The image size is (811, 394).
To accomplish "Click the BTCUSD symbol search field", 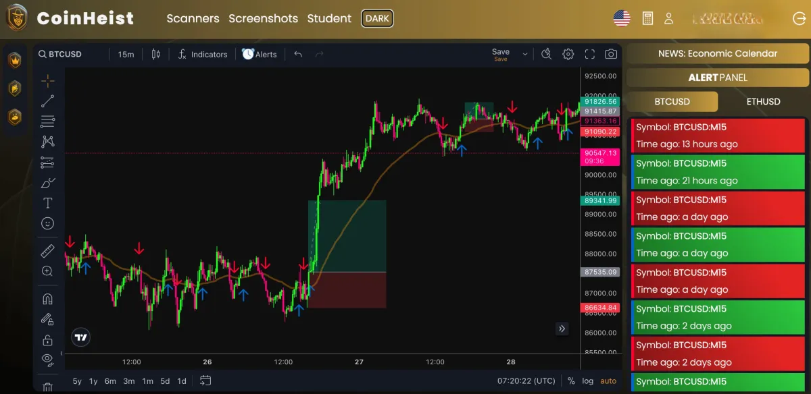I will point(60,54).
